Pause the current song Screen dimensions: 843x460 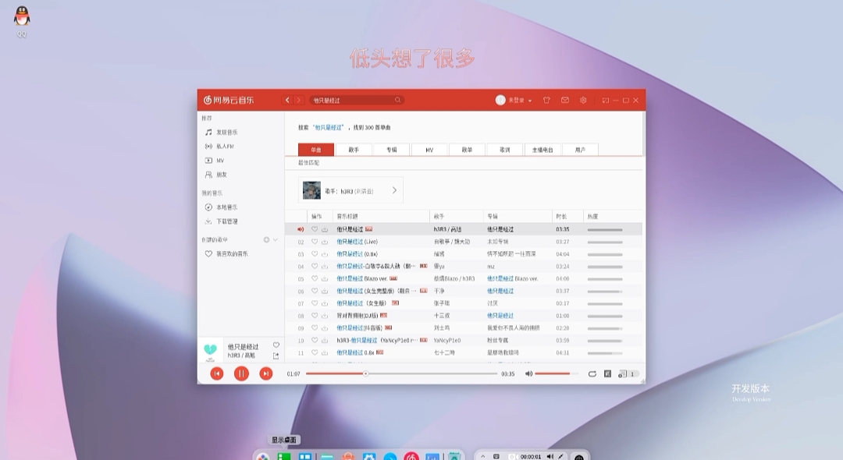[241, 373]
